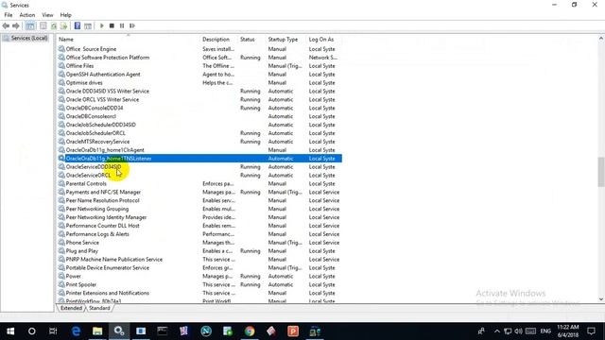Open PowerPoint from taskbar
The width and height of the screenshot is (605, 340).
tap(293, 331)
